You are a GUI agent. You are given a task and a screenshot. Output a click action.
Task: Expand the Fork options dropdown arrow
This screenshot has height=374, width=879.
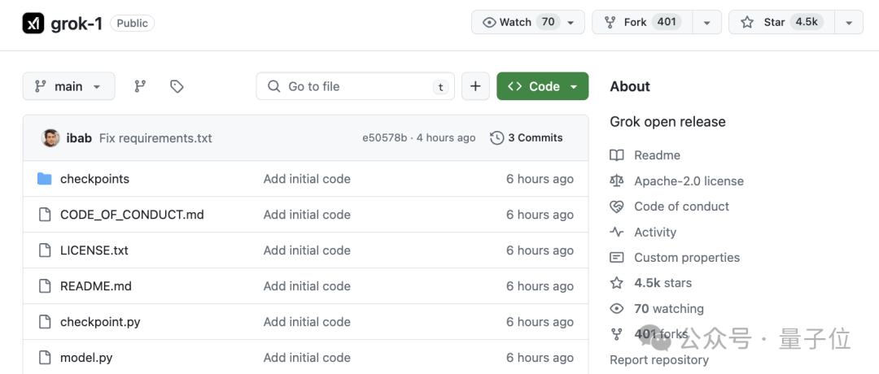706,23
